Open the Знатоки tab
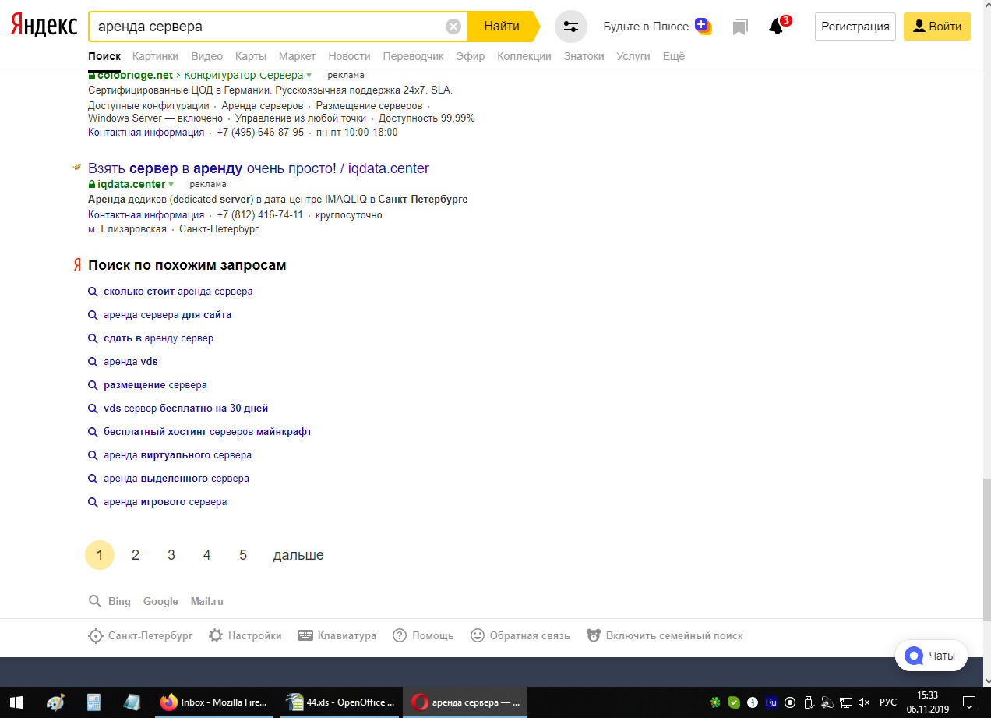 (x=584, y=56)
